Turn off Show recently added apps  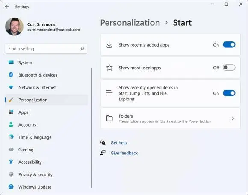[x=229, y=45]
